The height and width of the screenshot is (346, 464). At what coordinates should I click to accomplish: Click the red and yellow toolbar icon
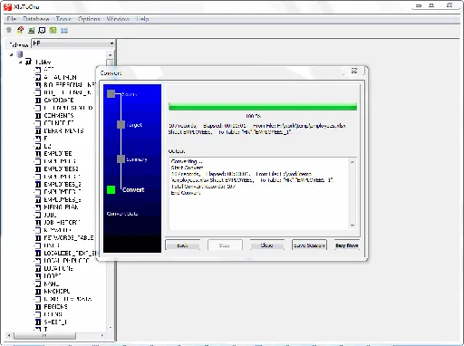tap(20, 30)
